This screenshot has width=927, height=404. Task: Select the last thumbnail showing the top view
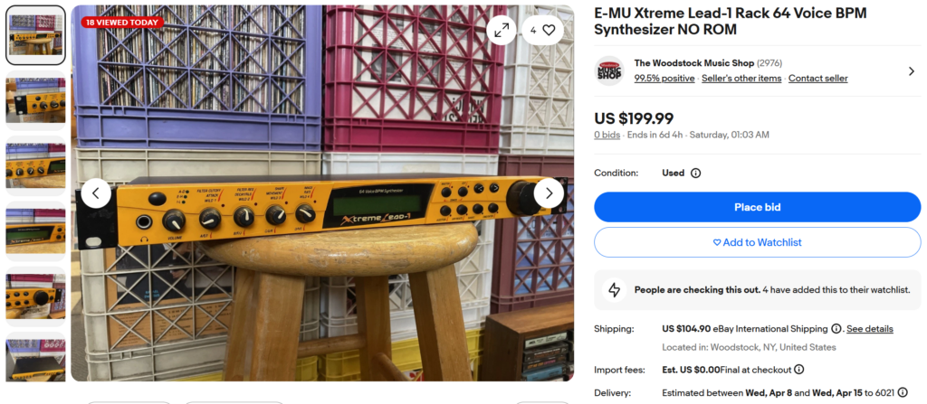tap(35, 358)
